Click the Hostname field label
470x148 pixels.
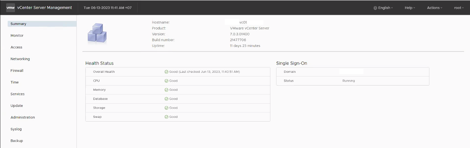point(161,22)
